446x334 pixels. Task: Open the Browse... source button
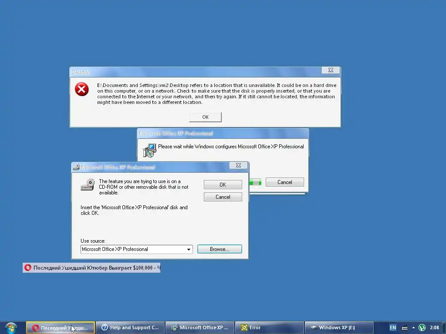tap(220, 249)
